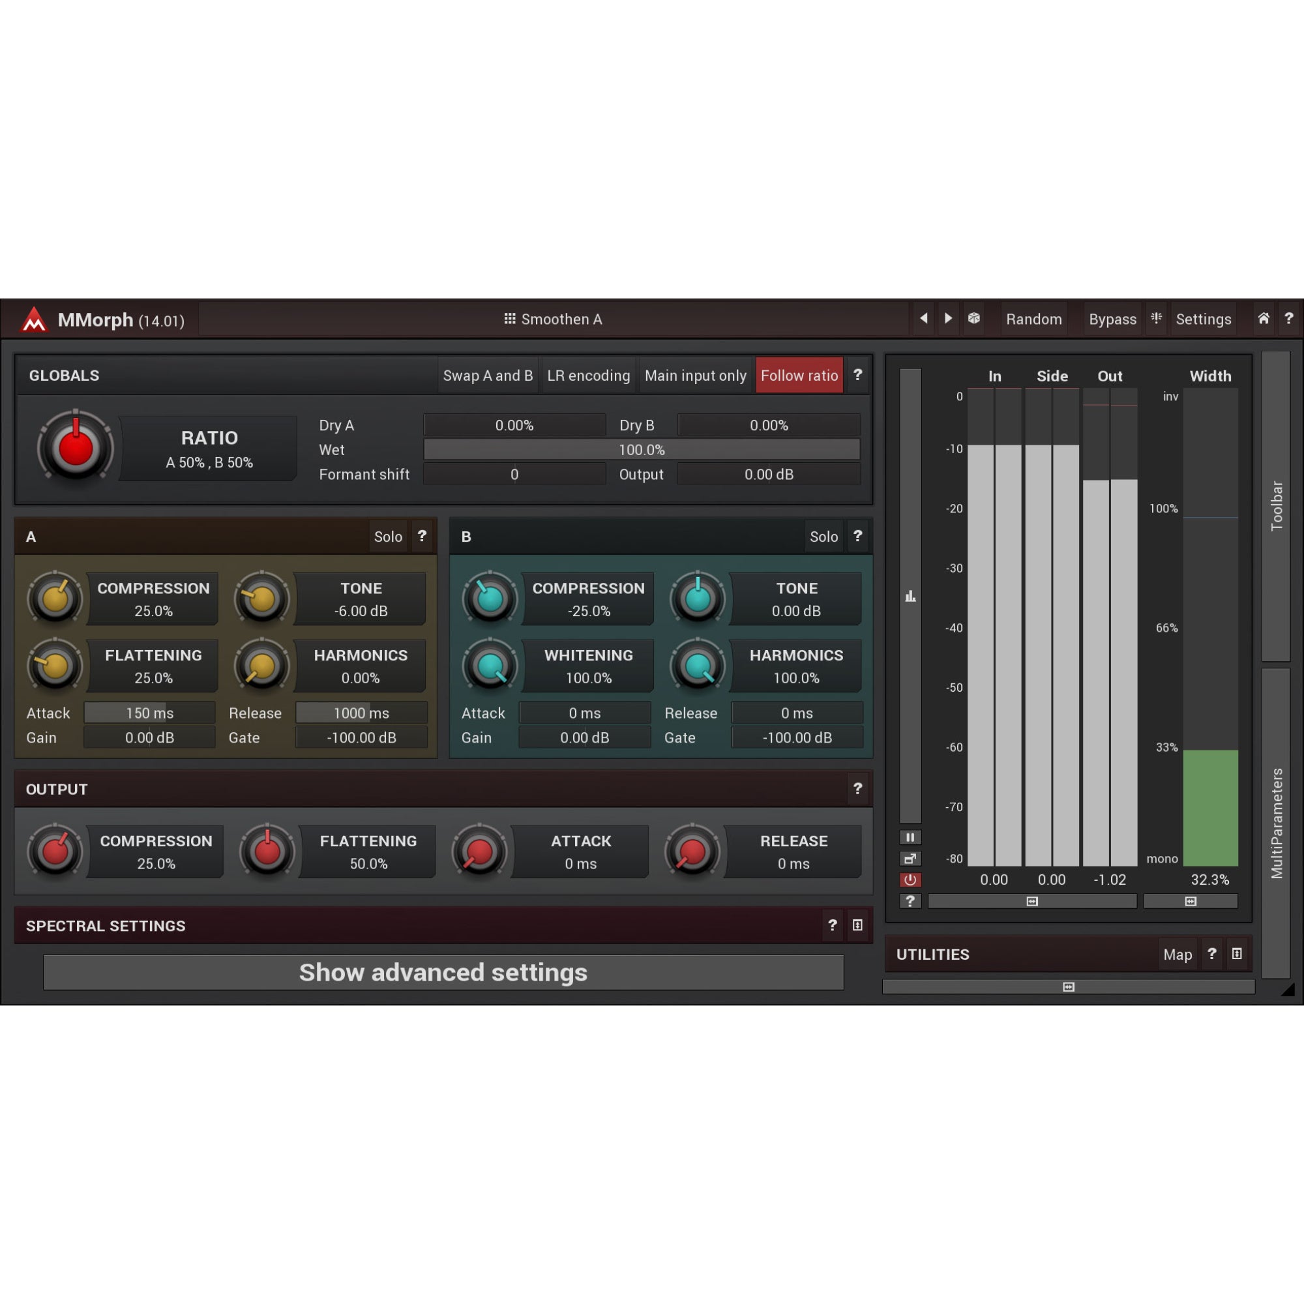Click the Map button in UTILITIES

coord(1178,955)
